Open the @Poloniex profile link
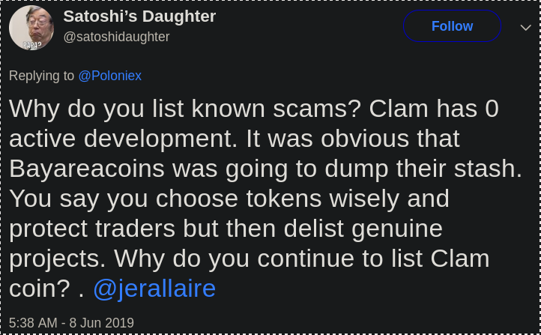Screen dimensions: 541x335 109,76
